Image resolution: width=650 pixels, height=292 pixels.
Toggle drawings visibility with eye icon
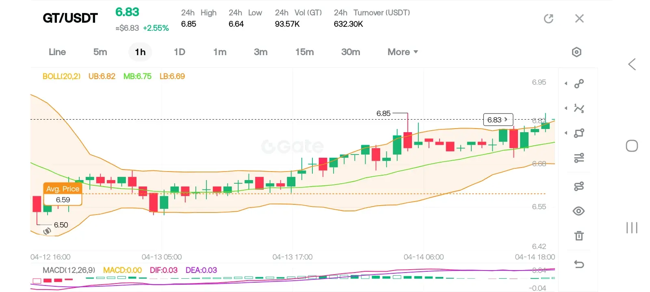click(578, 211)
